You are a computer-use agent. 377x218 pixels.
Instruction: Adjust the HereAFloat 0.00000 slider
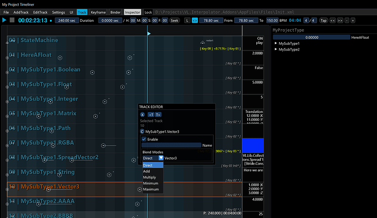point(311,37)
